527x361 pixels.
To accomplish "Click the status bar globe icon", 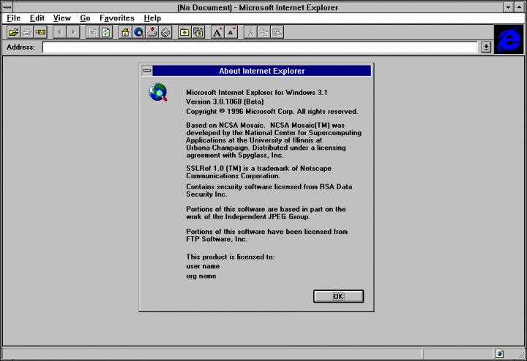I will pos(499,353).
